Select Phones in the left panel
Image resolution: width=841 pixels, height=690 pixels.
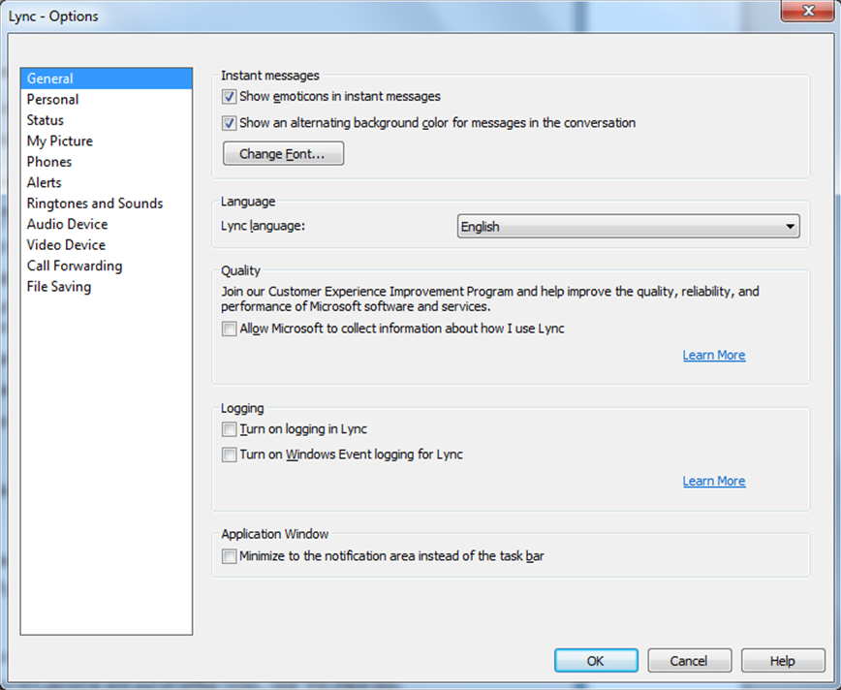[x=49, y=162]
